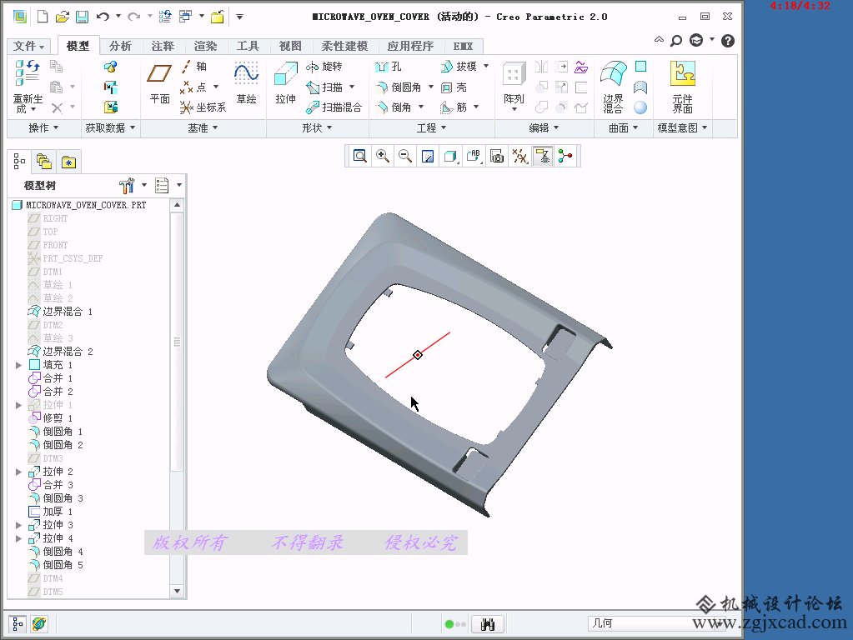Click the Regenerate (重新生成) icon
The height and width of the screenshot is (640, 853).
coord(28,87)
